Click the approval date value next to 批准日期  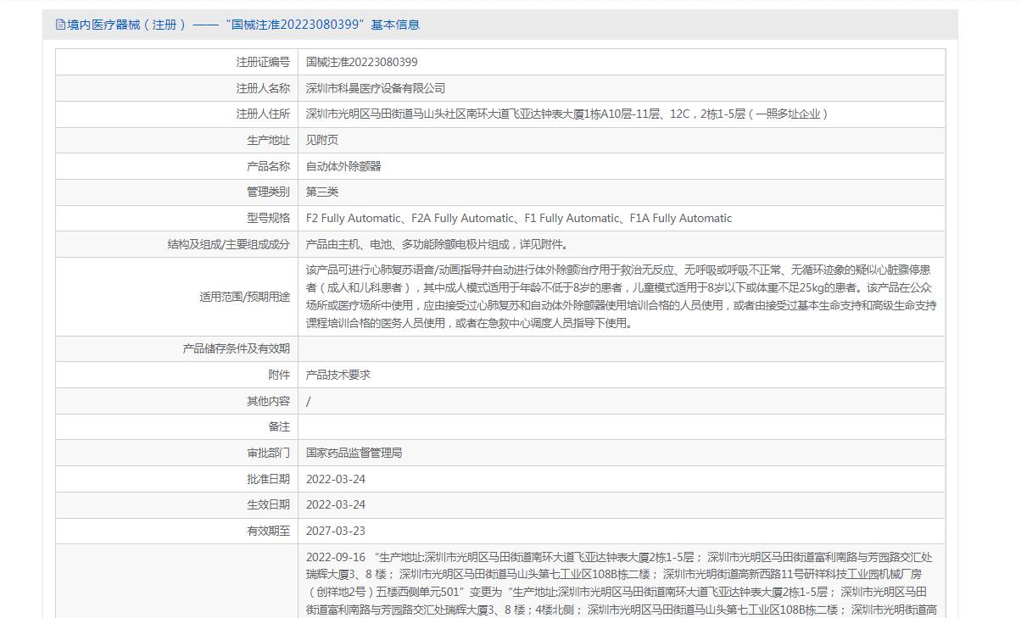pos(335,479)
